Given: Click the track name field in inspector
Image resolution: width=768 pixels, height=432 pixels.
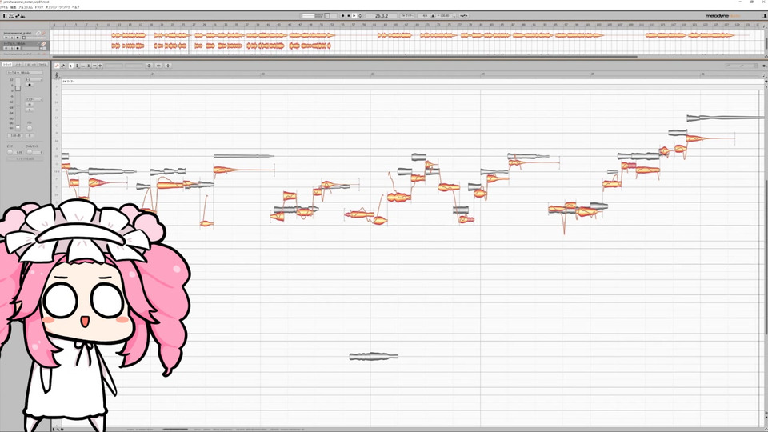Looking at the screenshot, I should click(25, 73).
